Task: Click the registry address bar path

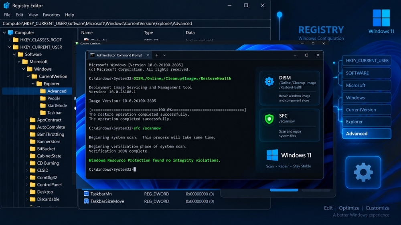Action: (97, 24)
